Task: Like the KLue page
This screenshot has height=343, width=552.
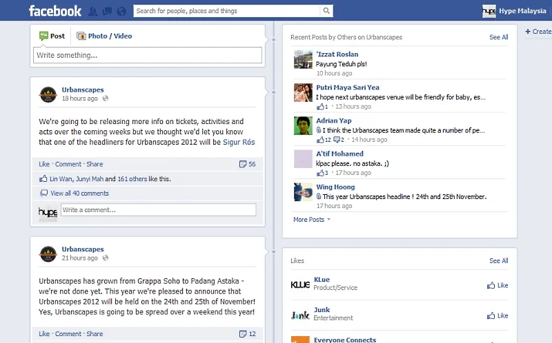Action: click(x=497, y=285)
